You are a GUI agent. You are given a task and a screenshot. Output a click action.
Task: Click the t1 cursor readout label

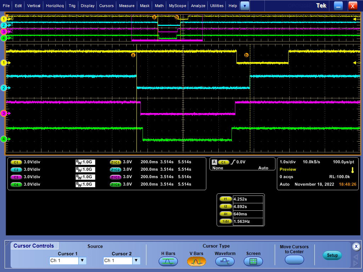(225, 199)
